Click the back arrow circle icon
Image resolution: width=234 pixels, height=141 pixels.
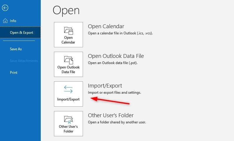click(x=5, y=8)
